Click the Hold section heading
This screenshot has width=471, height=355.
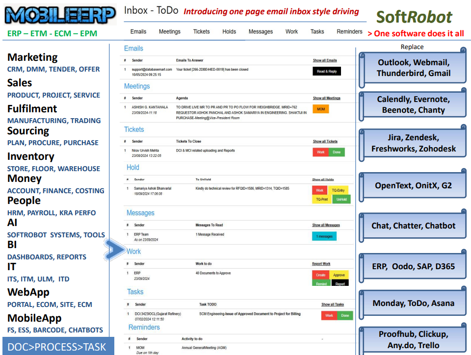click(x=133, y=167)
